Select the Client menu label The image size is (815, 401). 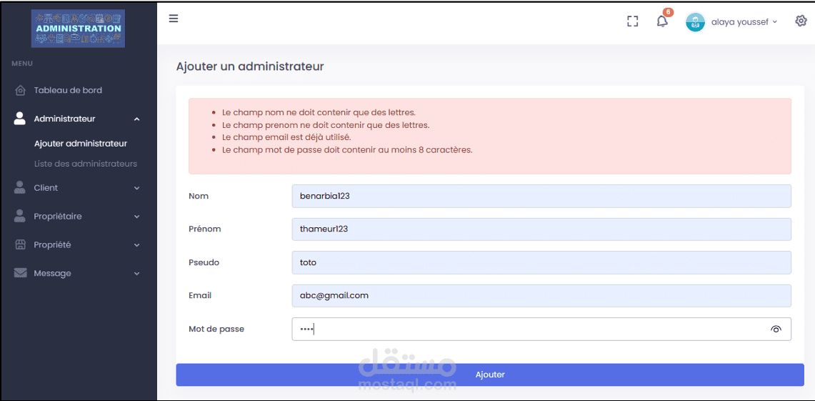pos(46,188)
